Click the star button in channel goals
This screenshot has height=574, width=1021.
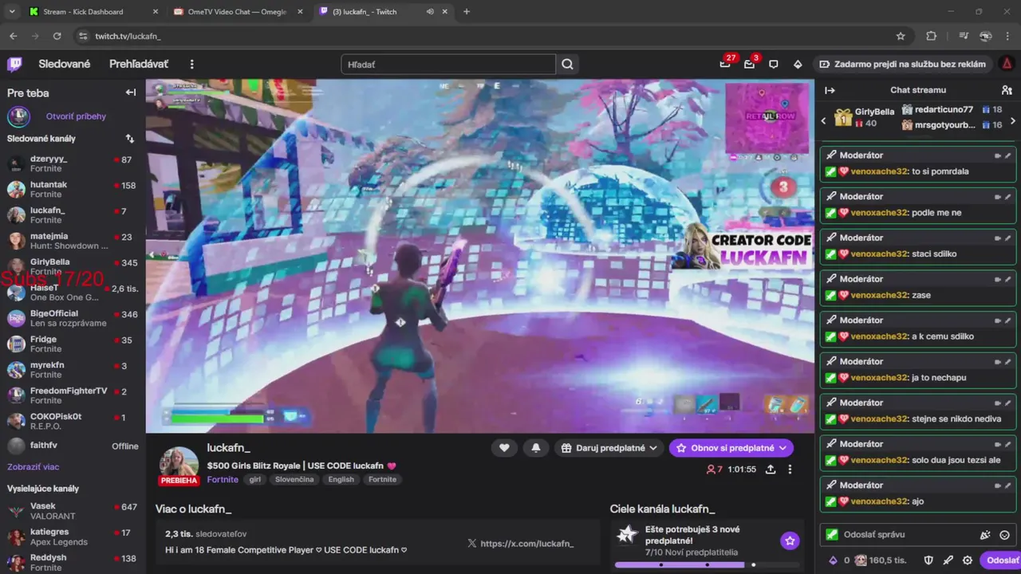point(790,541)
